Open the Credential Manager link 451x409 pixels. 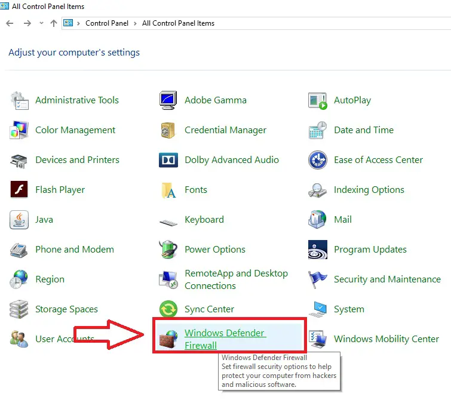coord(226,130)
